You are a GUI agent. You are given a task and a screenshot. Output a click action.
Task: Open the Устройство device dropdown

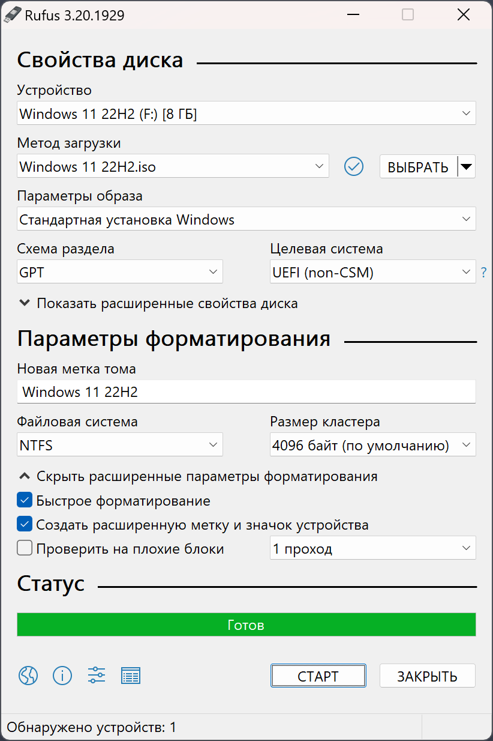[x=246, y=113]
